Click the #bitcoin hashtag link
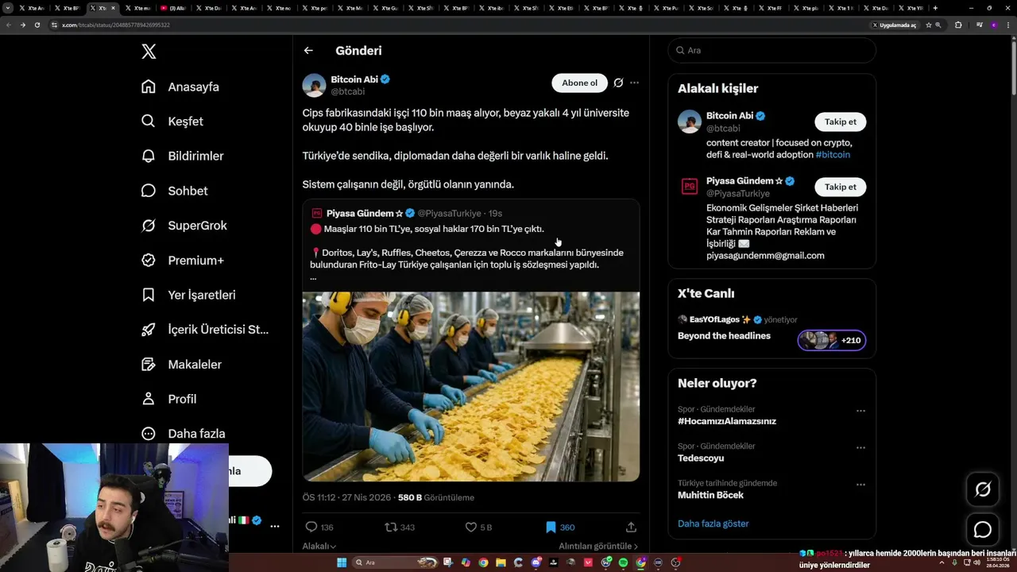This screenshot has height=572, width=1017. point(833,155)
